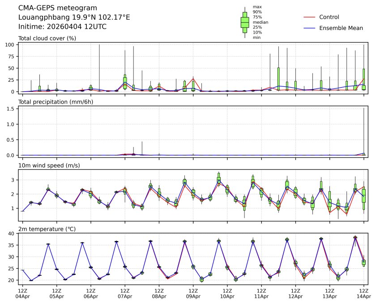Pick the 12Z 07Apr x-axis label
The height and width of the screenshot is (304, 376).
[124, 293]
